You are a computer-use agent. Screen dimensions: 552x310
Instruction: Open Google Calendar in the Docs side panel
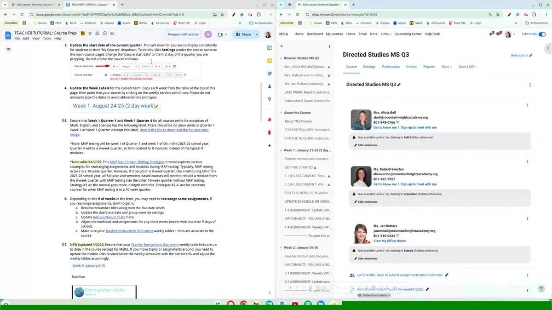click(270, 47)
